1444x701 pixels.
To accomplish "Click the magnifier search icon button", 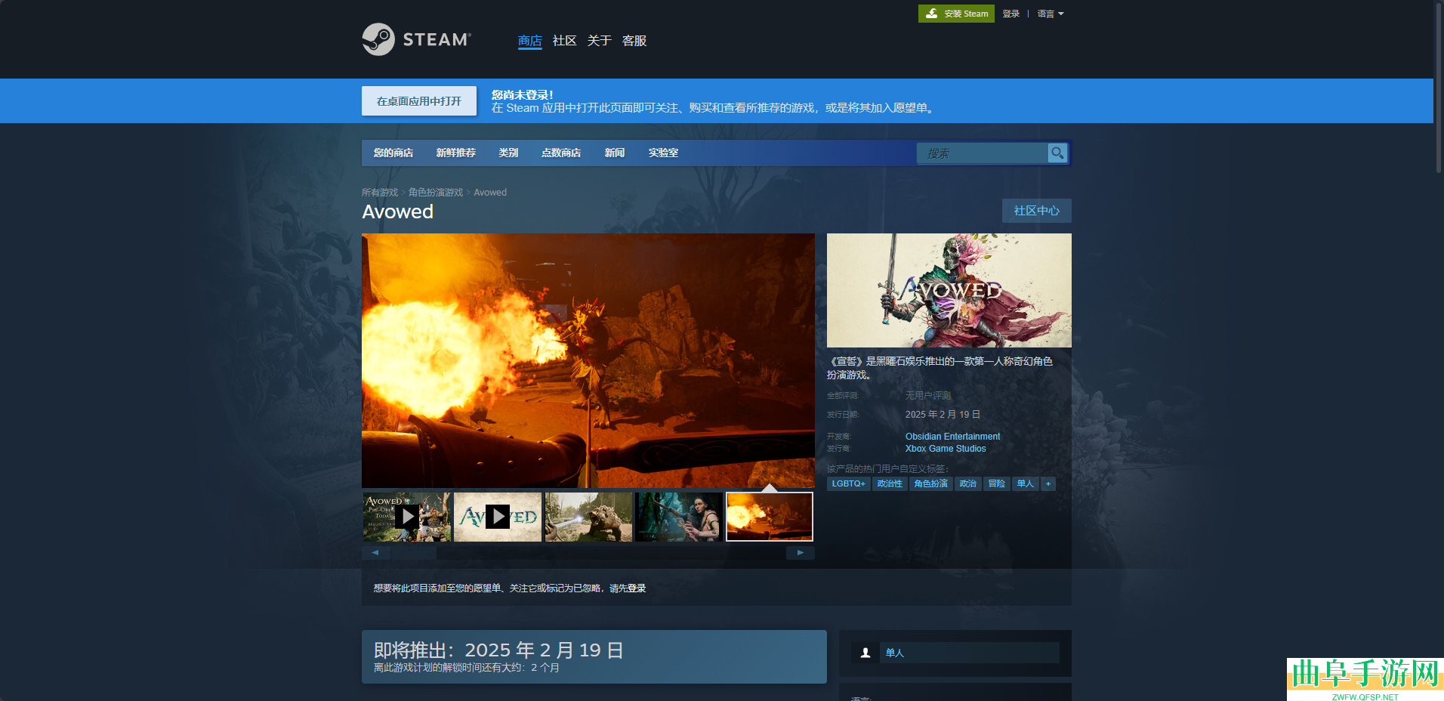I will (1057, 153).
